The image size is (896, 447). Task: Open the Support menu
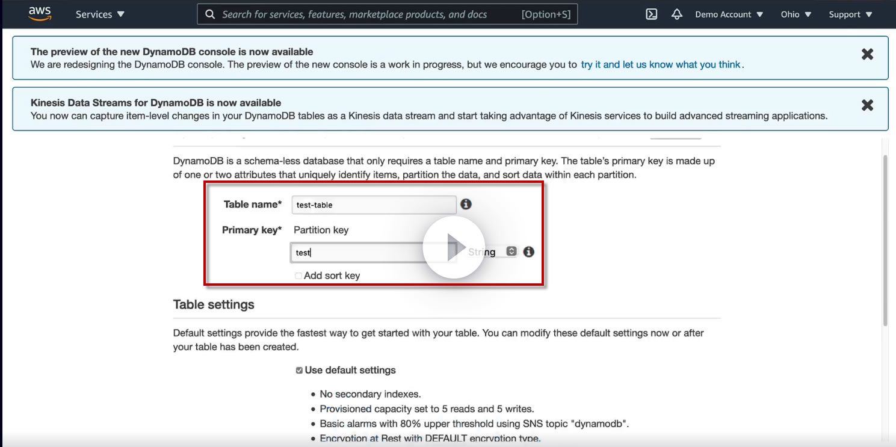850,14
